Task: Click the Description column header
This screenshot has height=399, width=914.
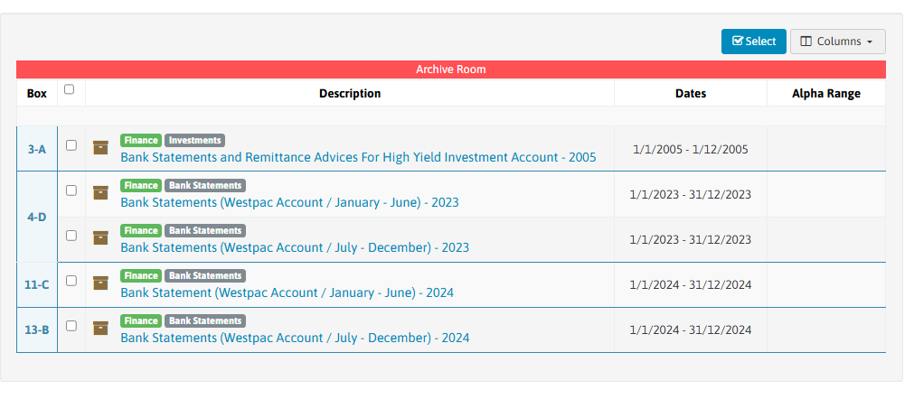Action: pos(350,93)
